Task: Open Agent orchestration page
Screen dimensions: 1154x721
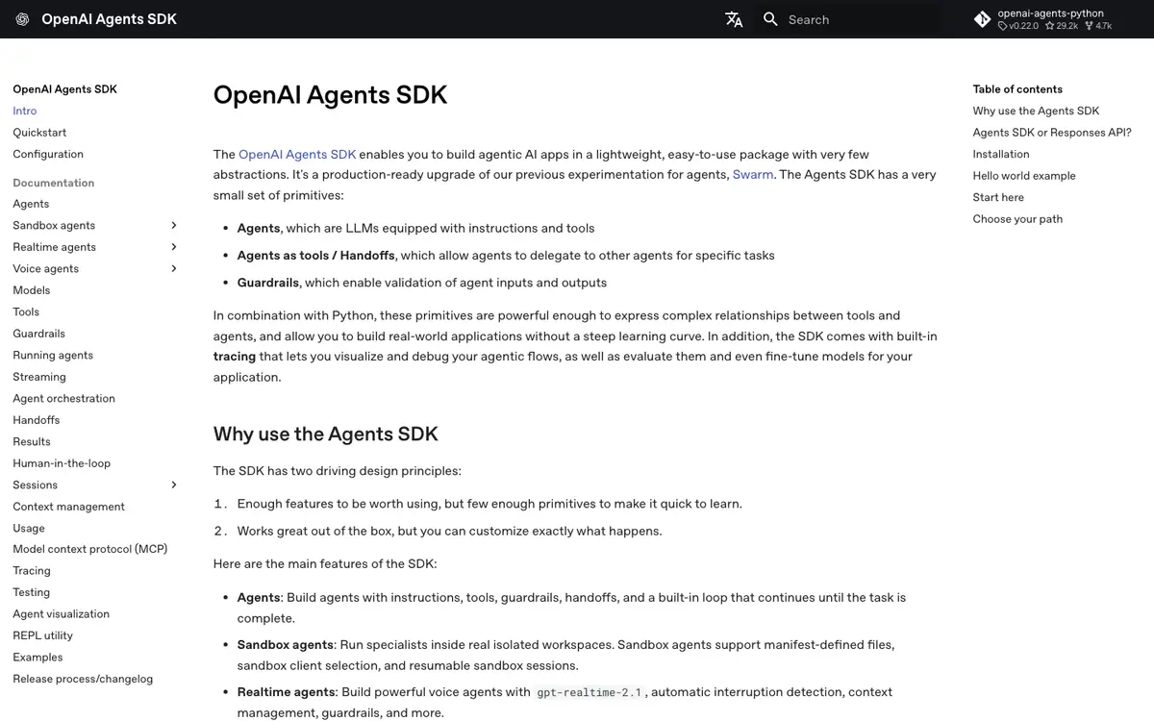Action: click(63, 398)
